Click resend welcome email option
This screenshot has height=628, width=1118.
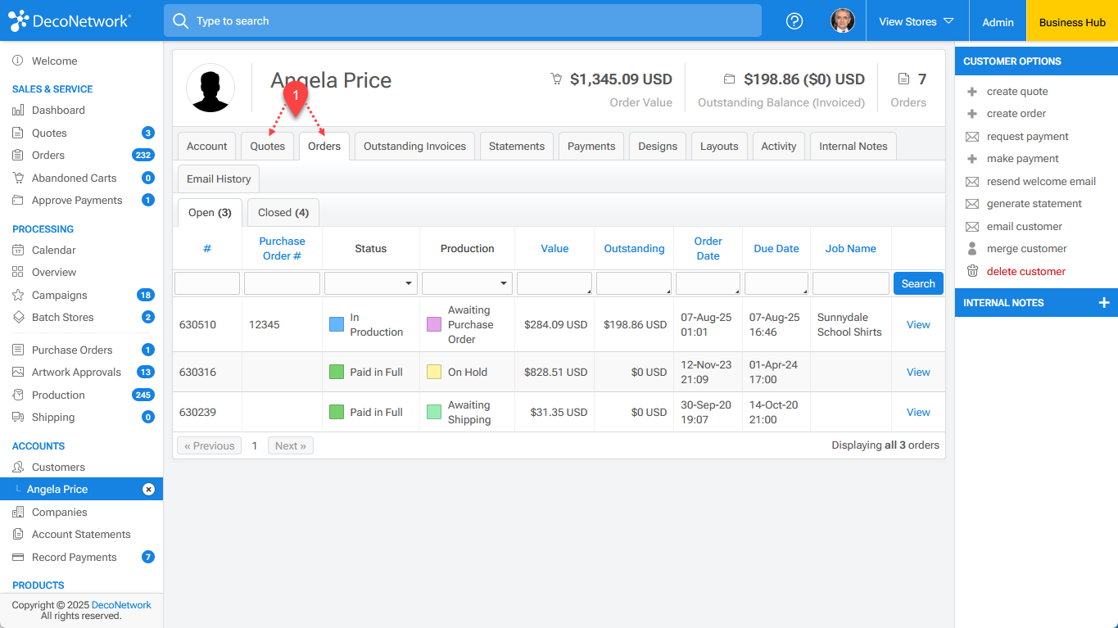point(1041,181)
